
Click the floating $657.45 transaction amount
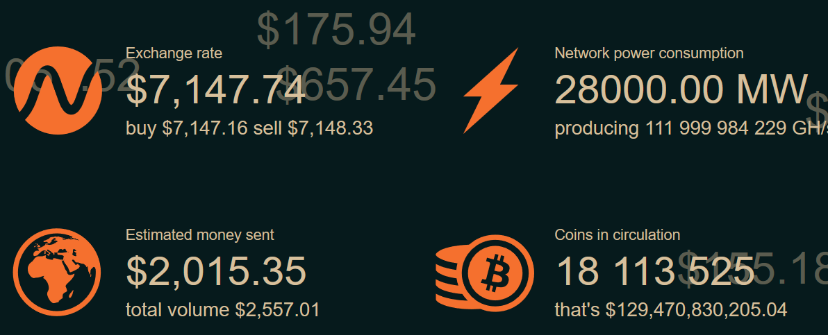(x=356, y=85)
